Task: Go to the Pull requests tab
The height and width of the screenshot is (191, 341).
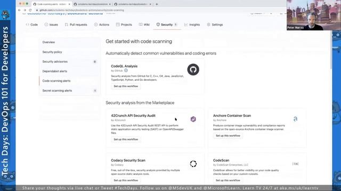Action: coord(76,25)
